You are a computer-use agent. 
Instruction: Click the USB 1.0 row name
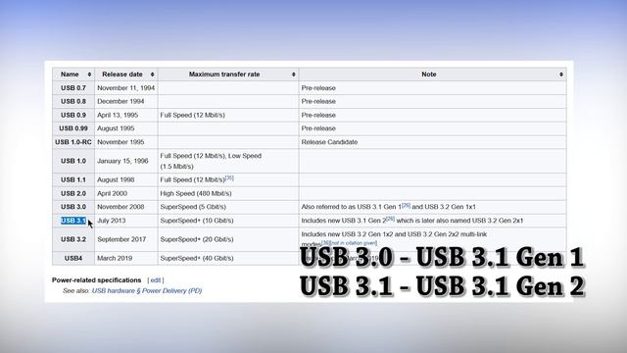coord(73,161)
